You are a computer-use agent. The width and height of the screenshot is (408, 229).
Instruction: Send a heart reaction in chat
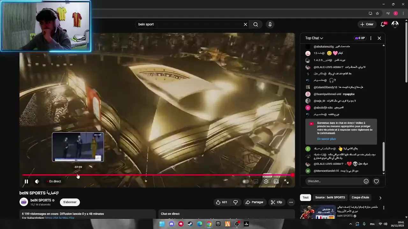[376, 181]
